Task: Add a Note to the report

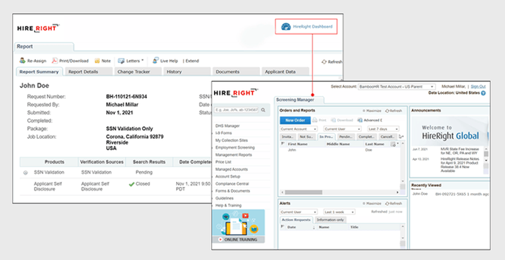Action: pos(102,61)
